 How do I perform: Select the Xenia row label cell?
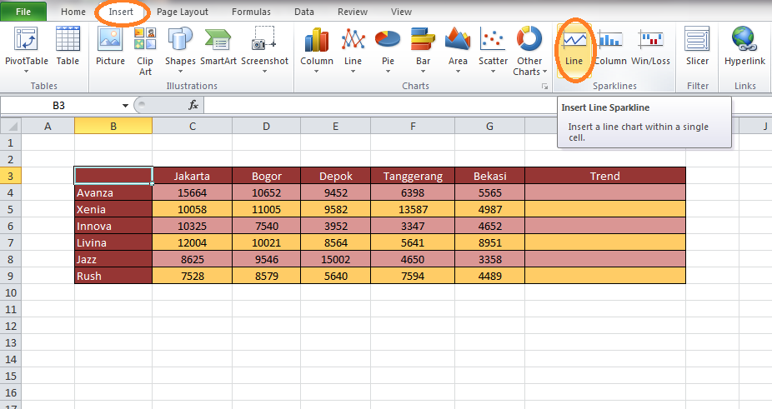pos(113,209)
